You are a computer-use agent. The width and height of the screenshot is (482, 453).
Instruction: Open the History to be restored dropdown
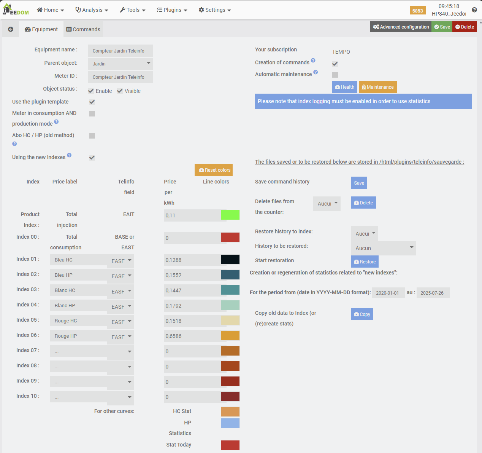click(x=384, y=248)
